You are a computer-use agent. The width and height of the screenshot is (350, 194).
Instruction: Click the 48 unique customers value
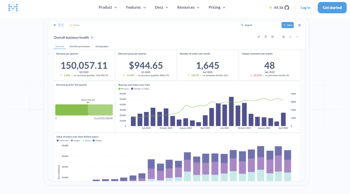coord(269,65)
